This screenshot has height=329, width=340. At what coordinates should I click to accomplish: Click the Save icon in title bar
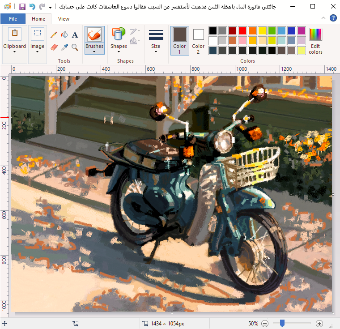tap(22, 7)
